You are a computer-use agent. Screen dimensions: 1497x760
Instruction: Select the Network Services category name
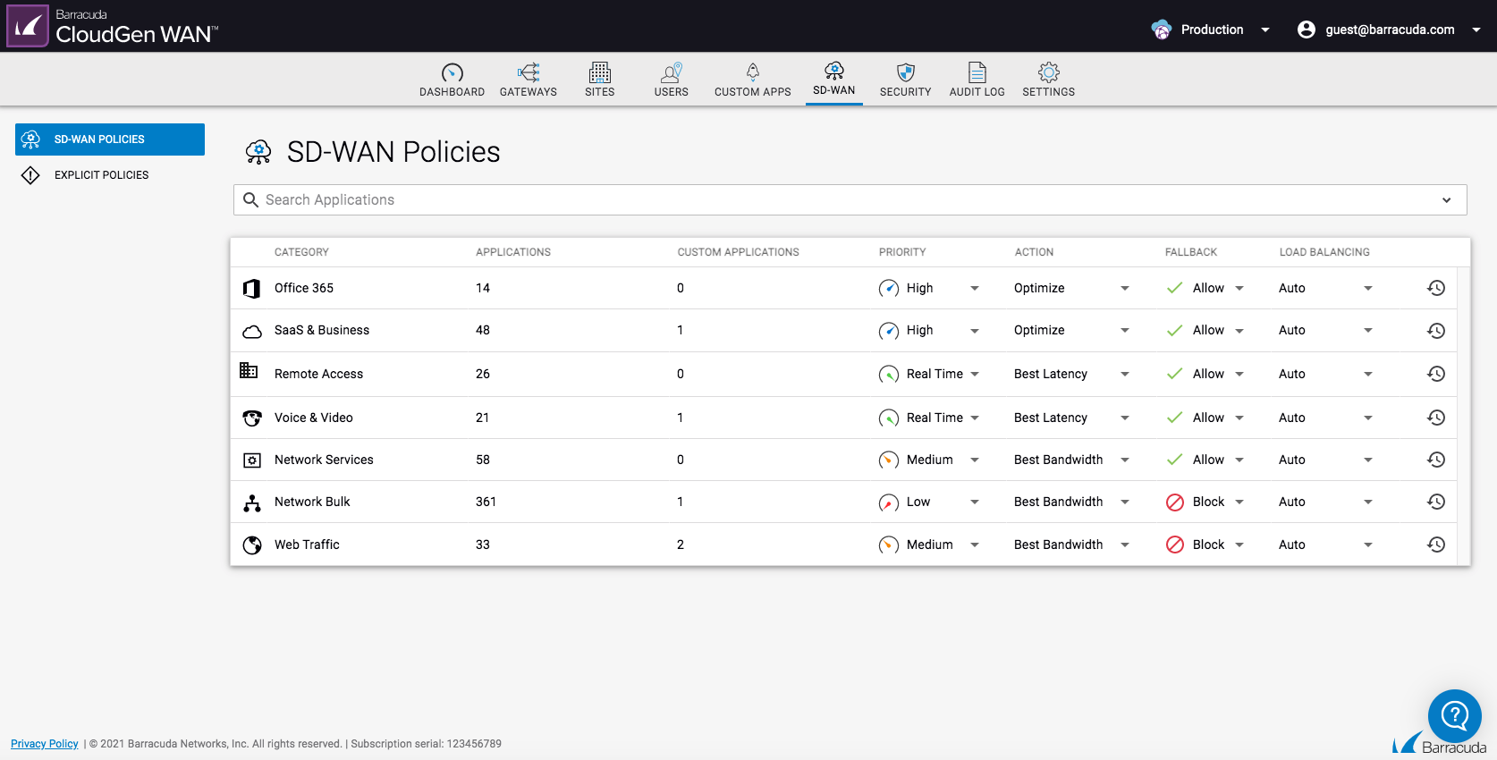(324, 460)
